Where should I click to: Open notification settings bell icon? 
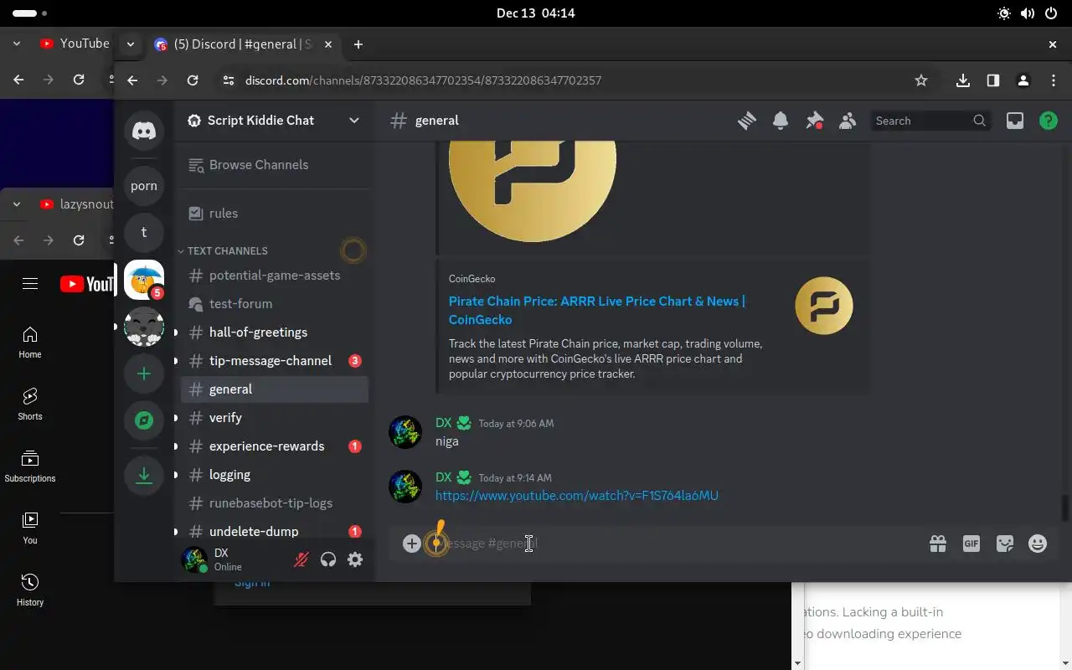pos(781,121)
